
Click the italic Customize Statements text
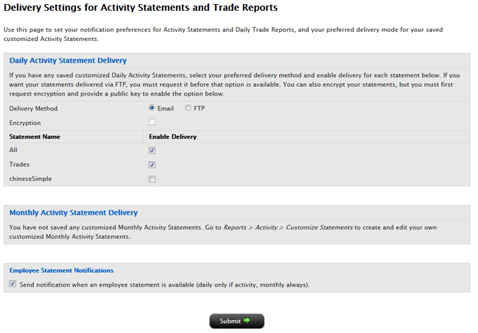tap(319, 227)
